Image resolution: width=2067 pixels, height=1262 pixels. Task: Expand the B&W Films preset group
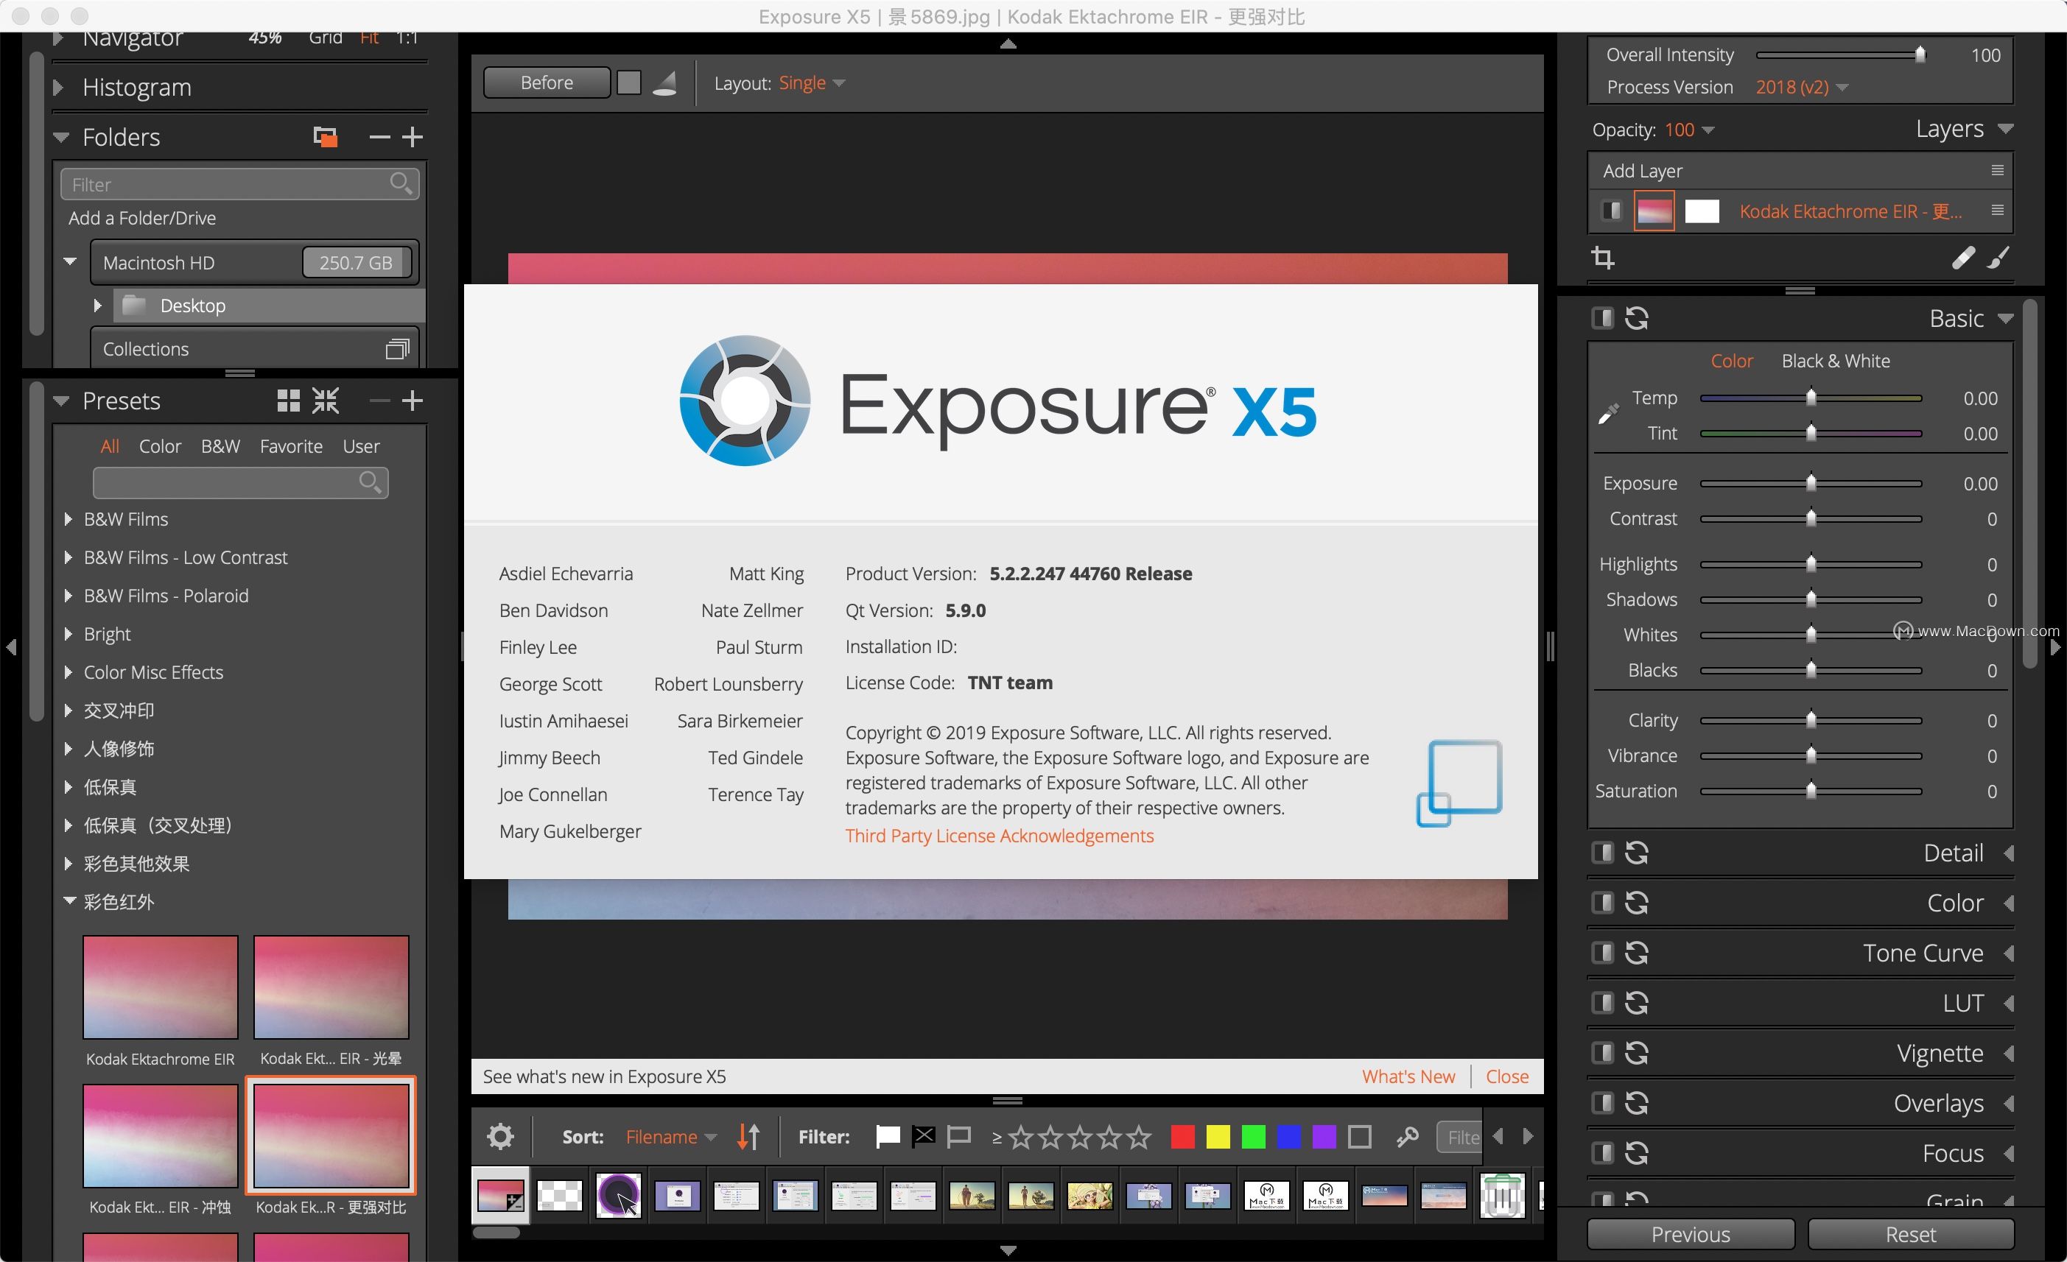(68, 519)
